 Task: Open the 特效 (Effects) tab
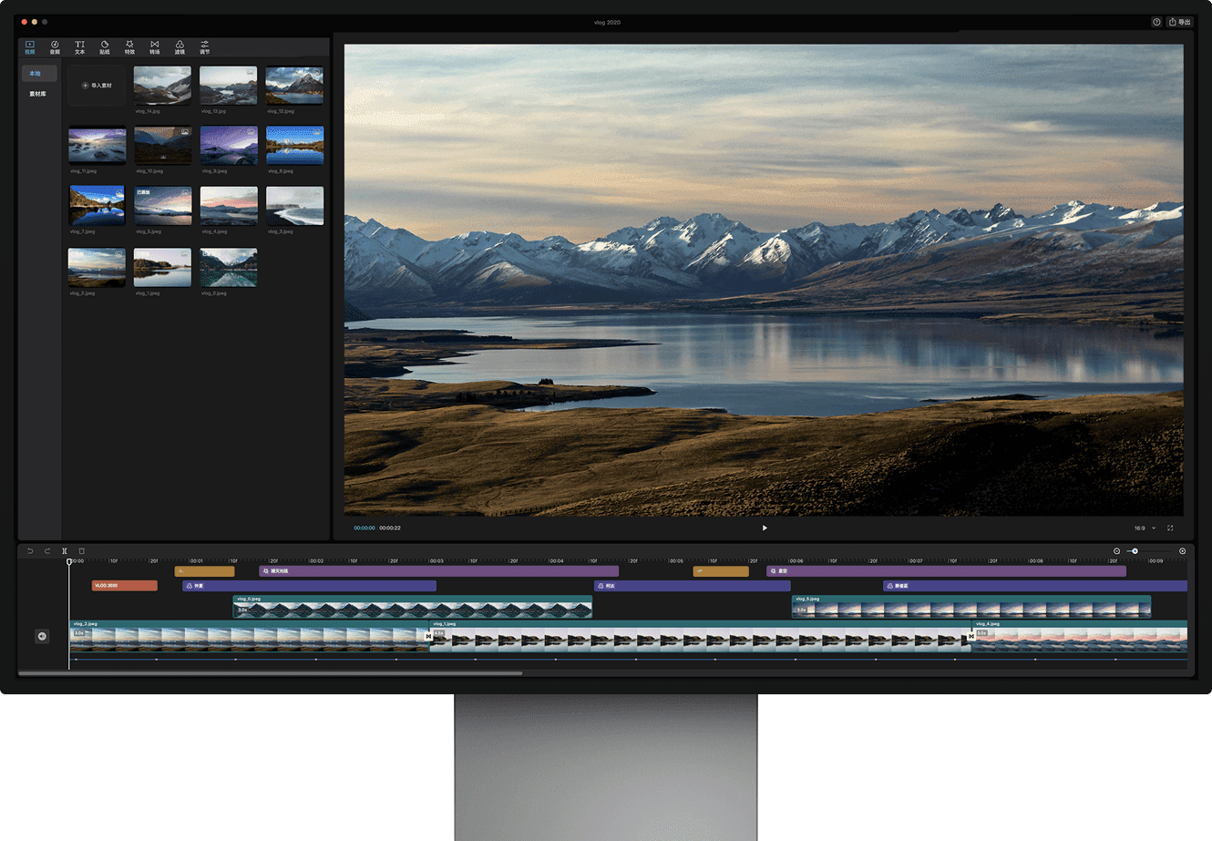coord(129,46)
